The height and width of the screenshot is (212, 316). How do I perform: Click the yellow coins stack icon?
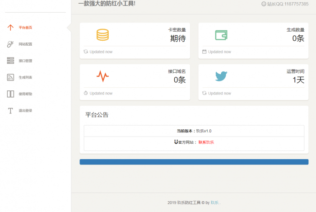point(103,35)
